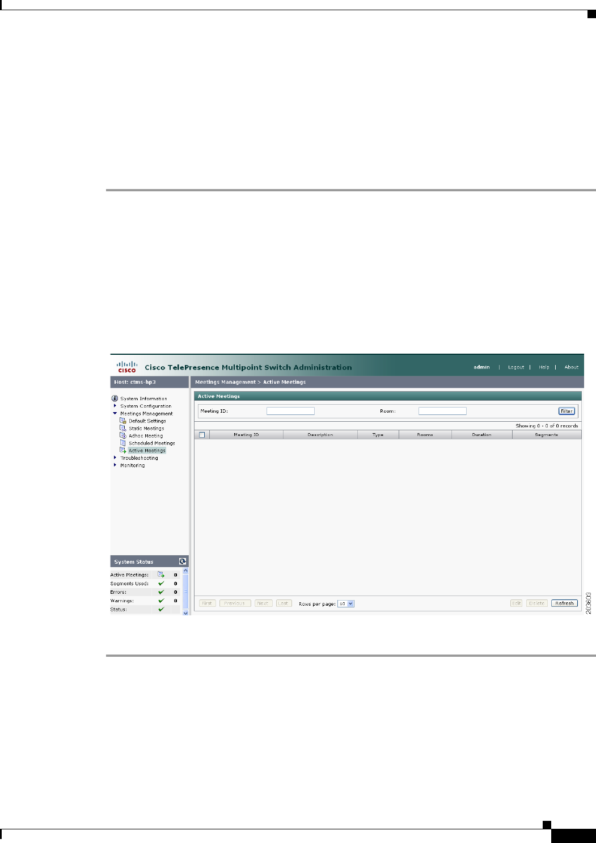Click the Previous page button

pos(235,603)
